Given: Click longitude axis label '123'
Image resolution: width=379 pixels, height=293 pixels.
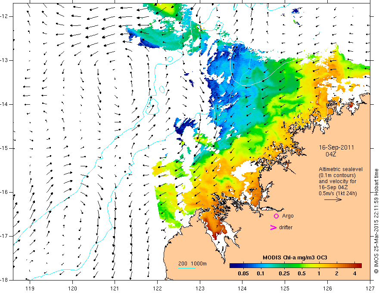Looking at the screenshot, I should [200, 288].
